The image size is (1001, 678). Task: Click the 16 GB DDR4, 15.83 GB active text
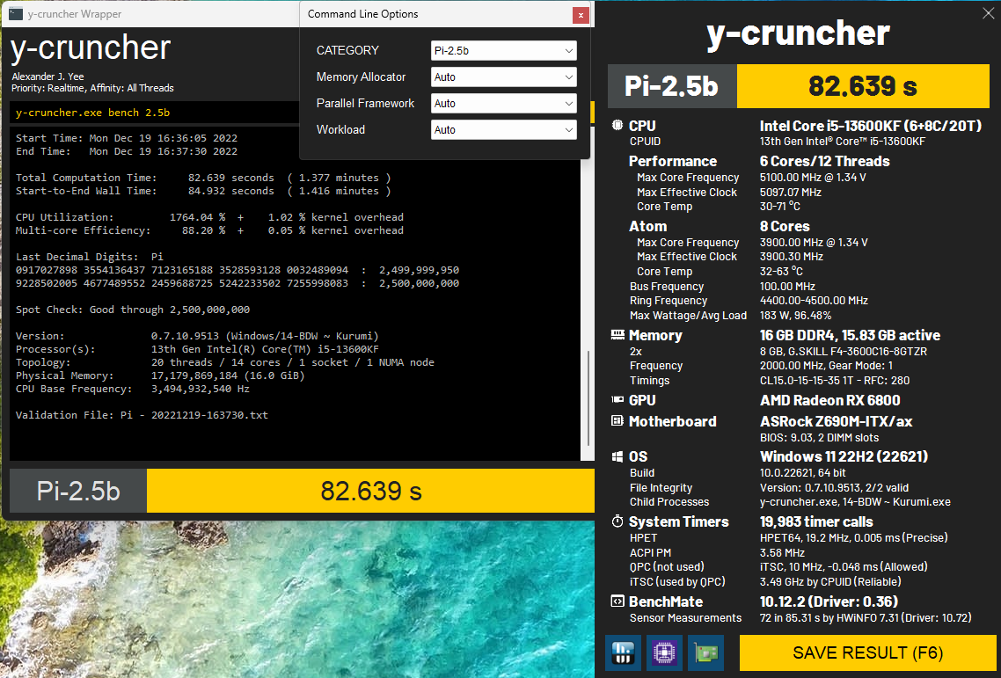tap(850, 335)
